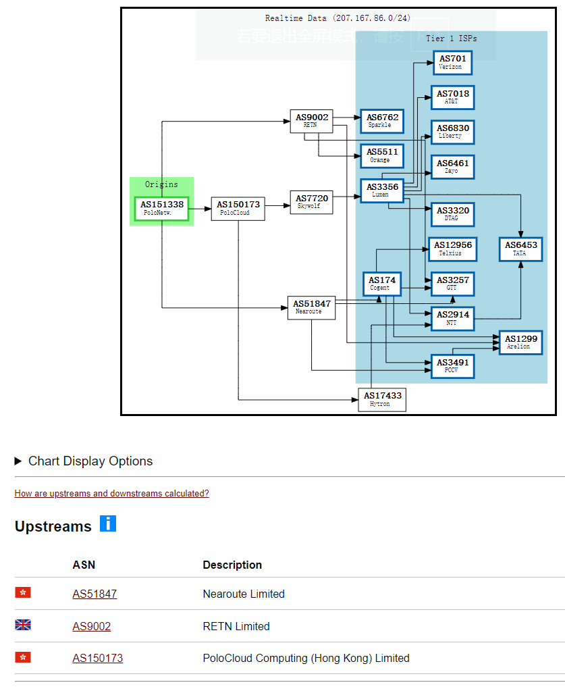Viewport: 565px width, 693px height.
Task: Click the AS174 Cogent graph node
Action: click(x=382, y=284)
